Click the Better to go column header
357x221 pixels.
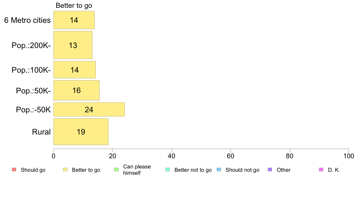[74, 5]
